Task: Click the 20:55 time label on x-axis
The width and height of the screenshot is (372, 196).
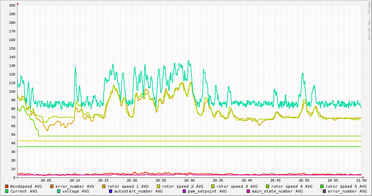Action: click(333, 180)
